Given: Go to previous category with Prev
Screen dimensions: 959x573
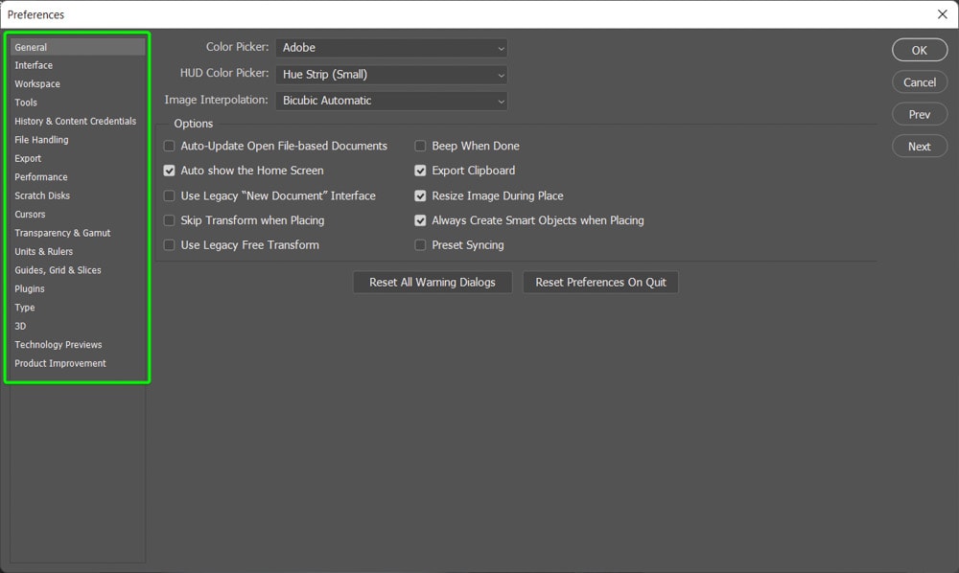Looking at the screenshot, I should tap(920, 114).
